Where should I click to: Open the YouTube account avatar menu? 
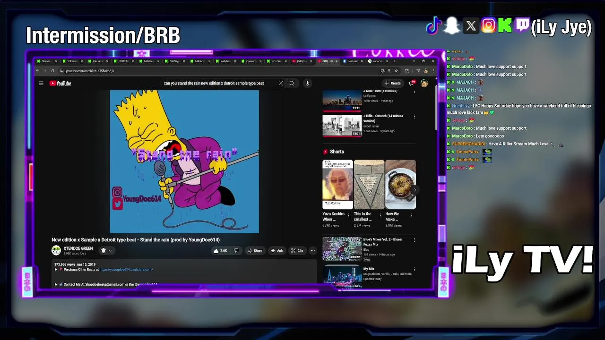click(x=424, y=83)
